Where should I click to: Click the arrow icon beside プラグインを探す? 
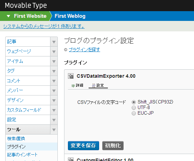[65, 50]
